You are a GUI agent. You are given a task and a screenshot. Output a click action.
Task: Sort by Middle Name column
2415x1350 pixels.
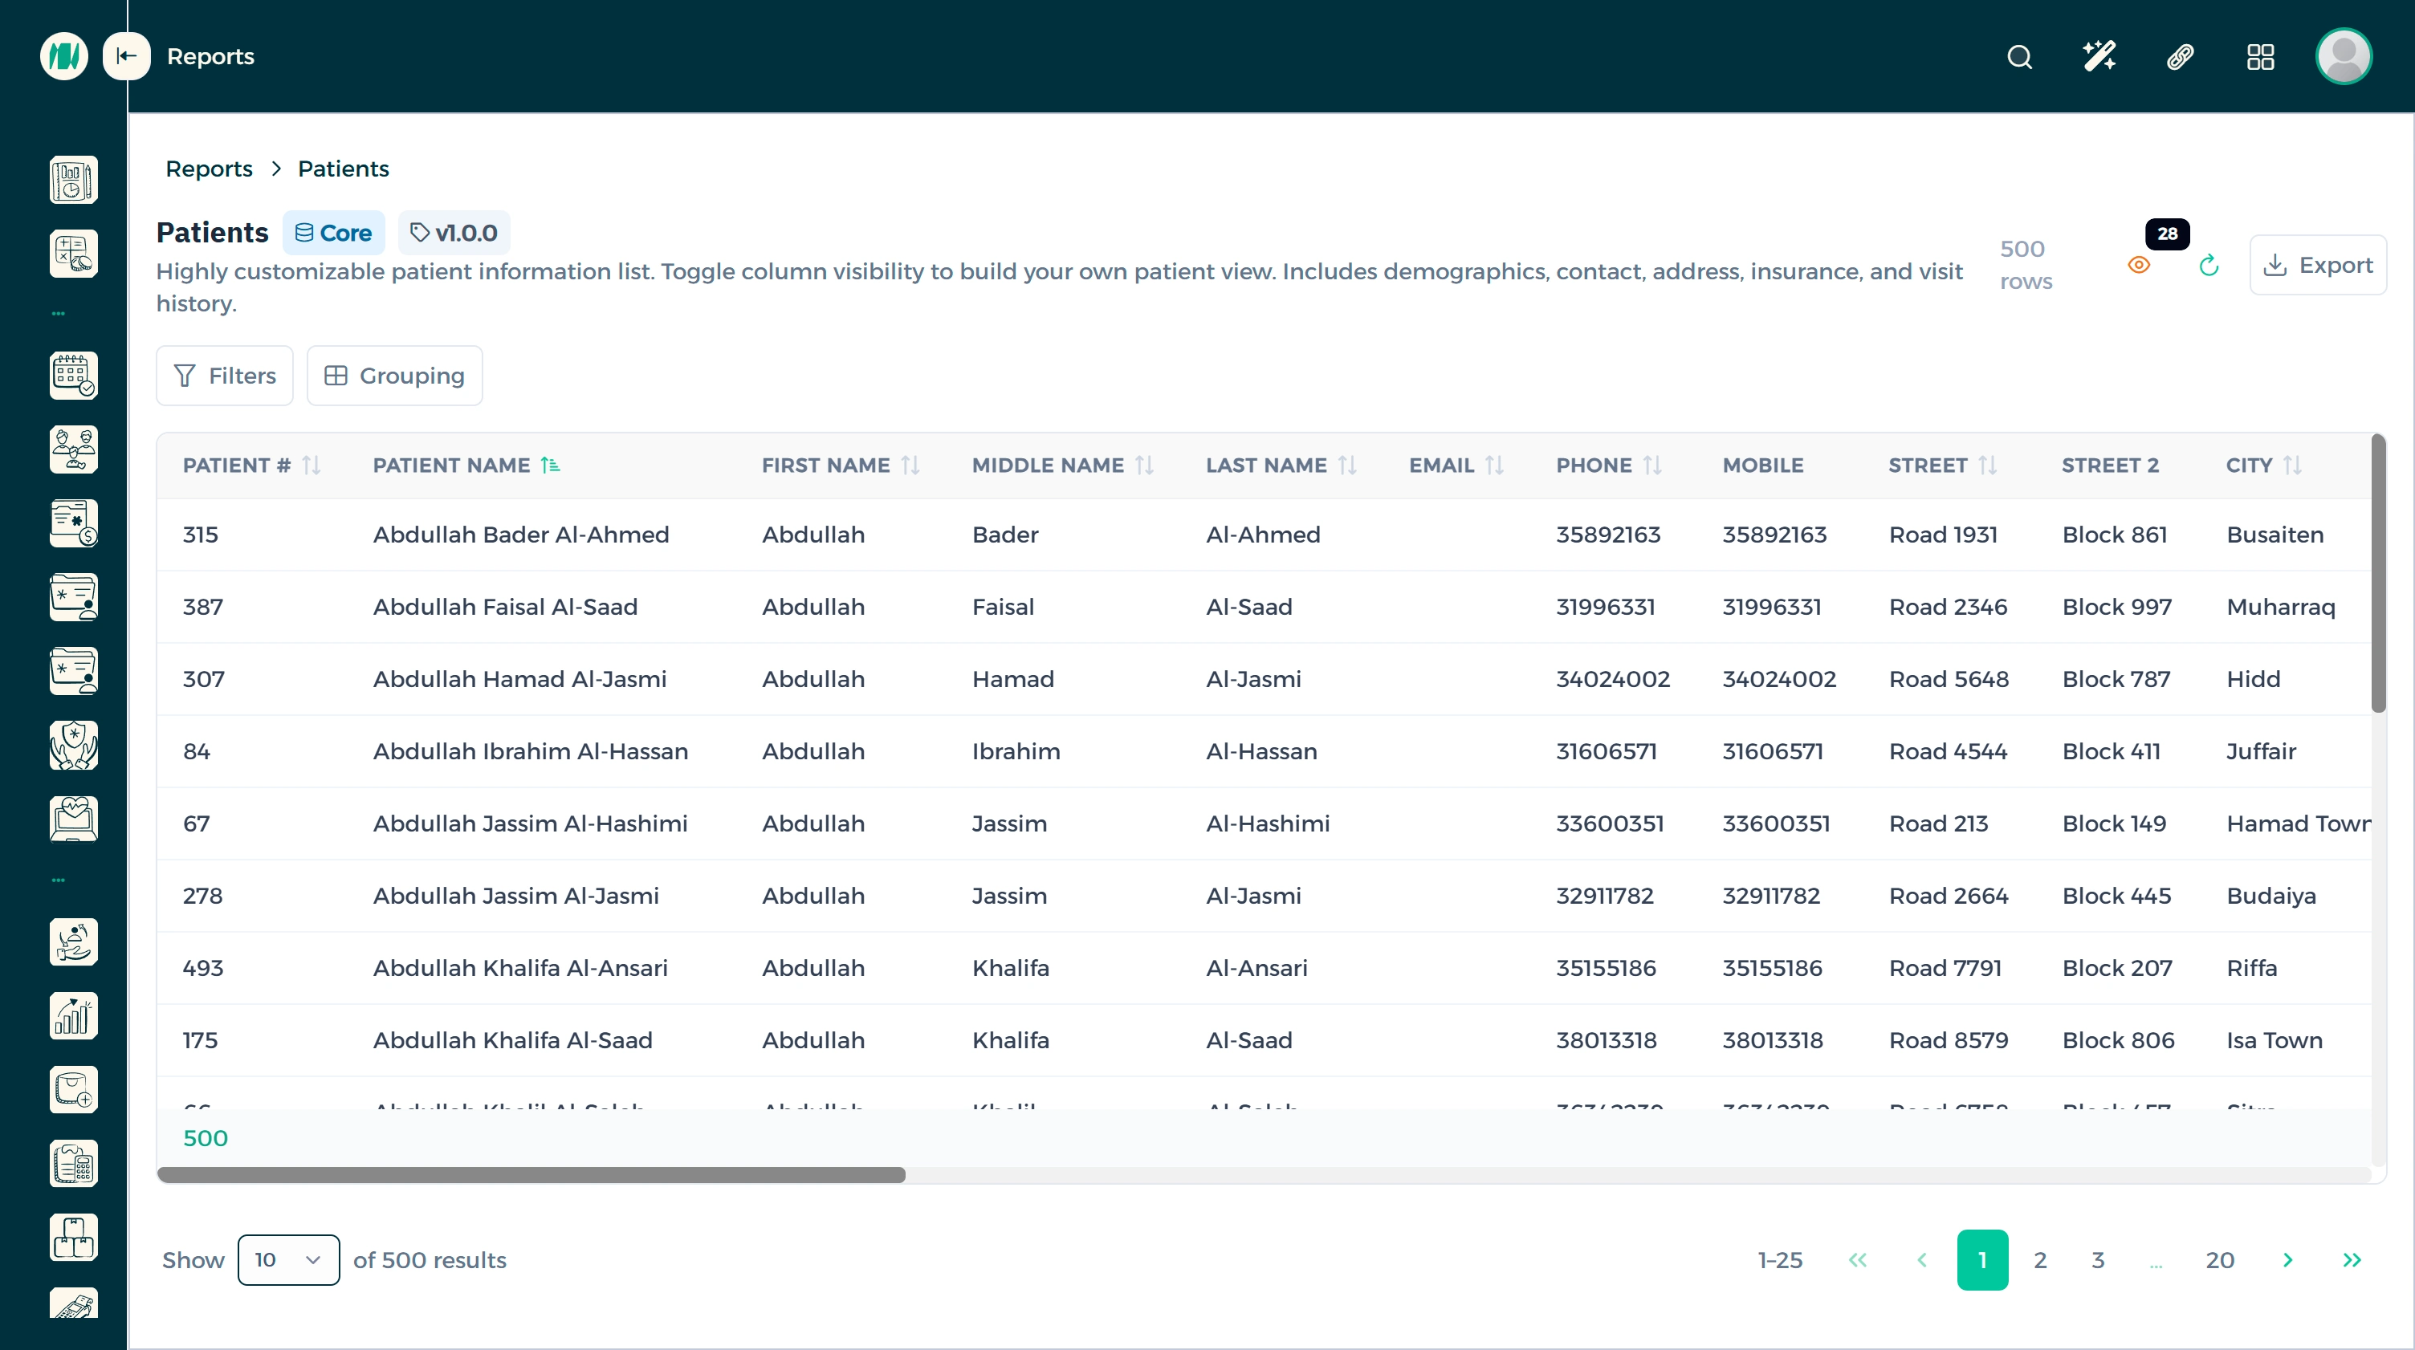pos(1144,465)
